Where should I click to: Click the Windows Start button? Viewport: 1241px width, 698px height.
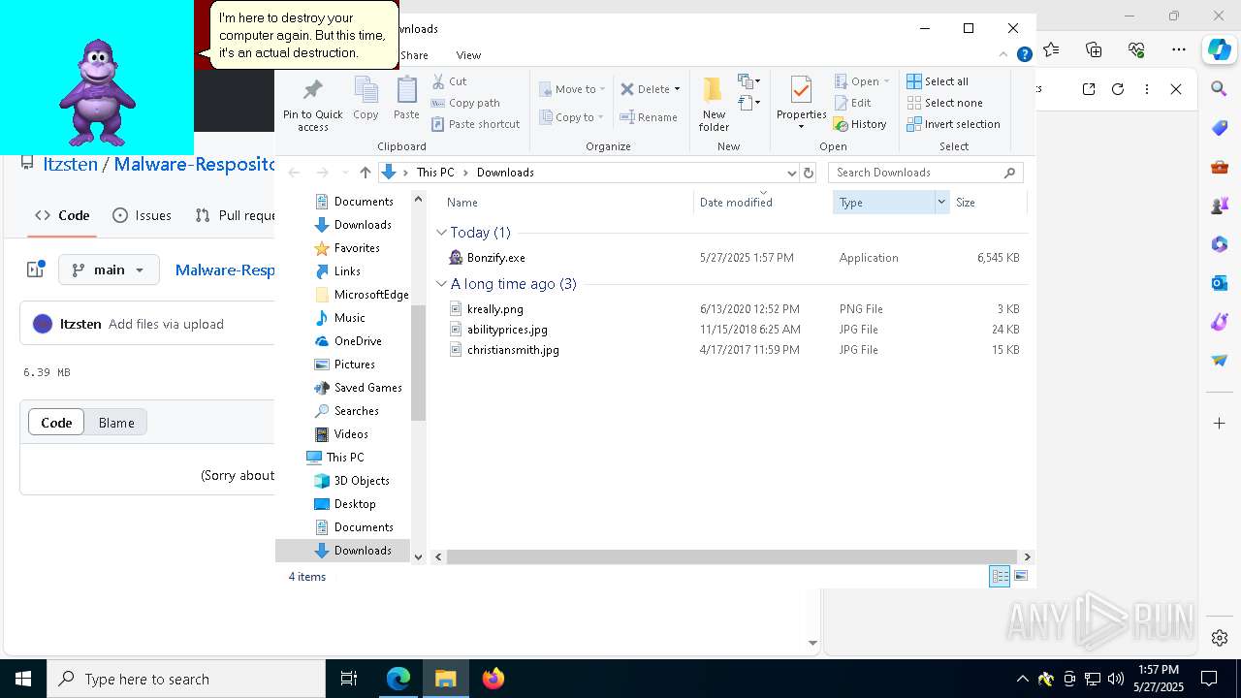click(23, 679)
